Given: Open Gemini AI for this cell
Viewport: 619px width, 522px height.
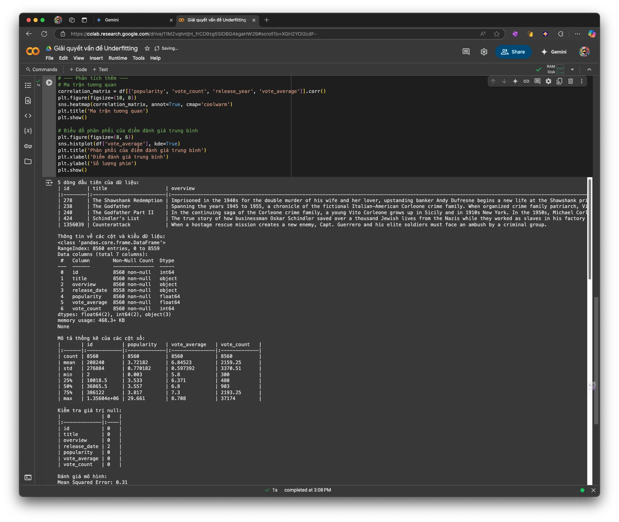Looking at the screenshot, I should pos(515,81).
